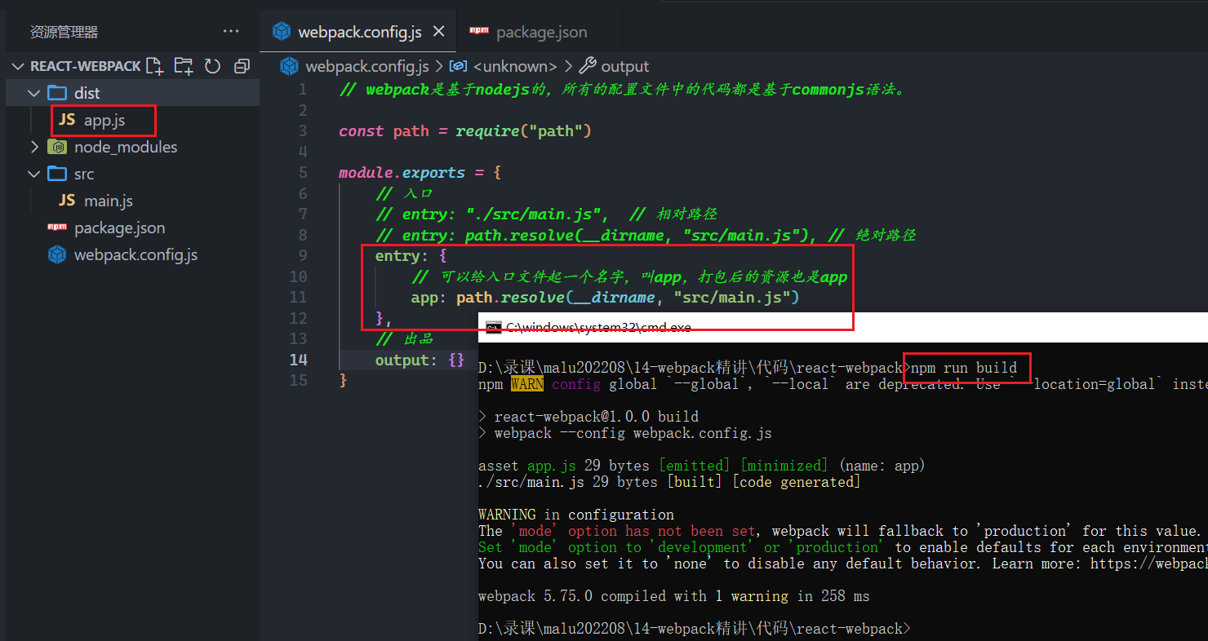
Task: Click 'webpack 5.75.0 compiled' line in cmd window
Action: pos(674,596)
